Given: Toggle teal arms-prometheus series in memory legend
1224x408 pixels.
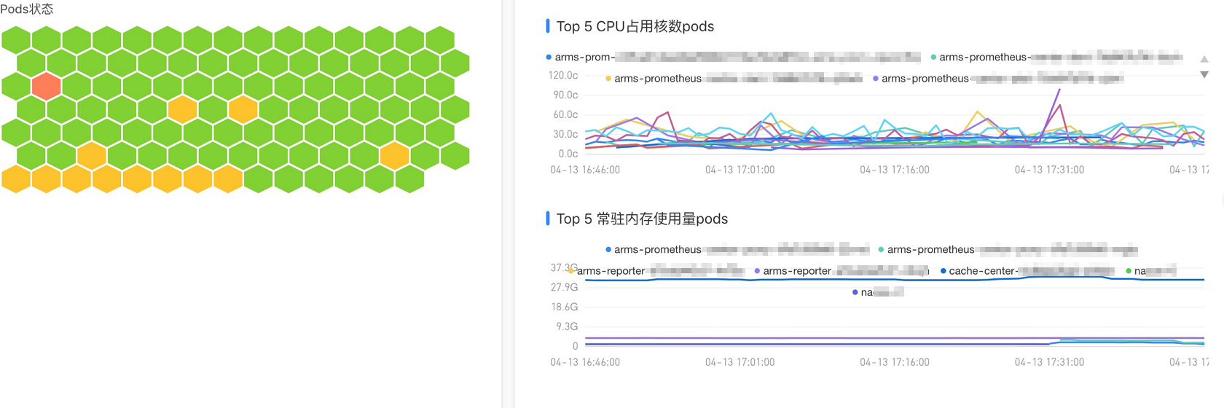Looking at the screenshot, I should [x=1008, y=249].
